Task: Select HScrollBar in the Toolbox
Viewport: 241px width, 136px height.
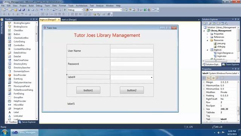Action: point(18,105)
